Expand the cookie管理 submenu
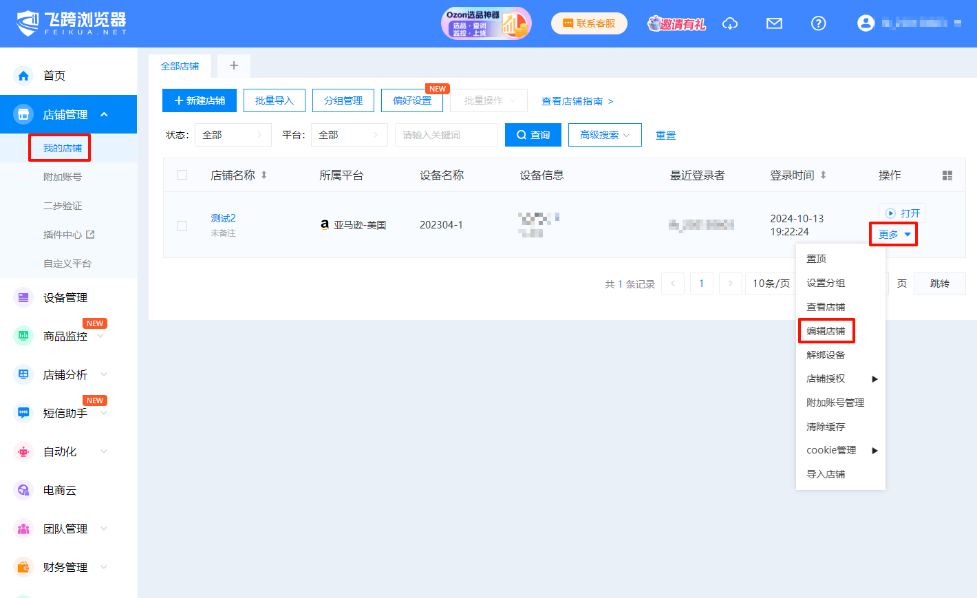 point(841,450)
